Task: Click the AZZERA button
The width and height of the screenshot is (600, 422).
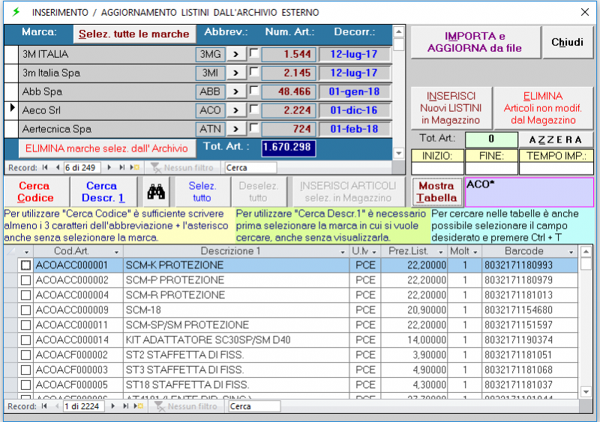Action: (556, 139)
